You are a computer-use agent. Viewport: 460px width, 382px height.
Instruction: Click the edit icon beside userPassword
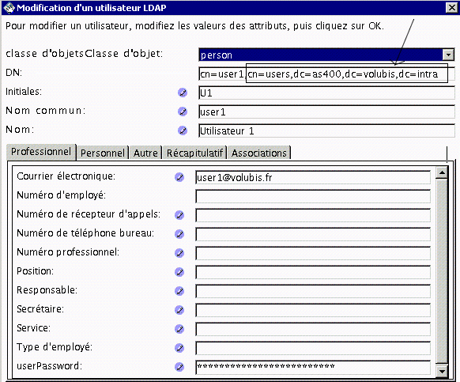coord(179,367)
